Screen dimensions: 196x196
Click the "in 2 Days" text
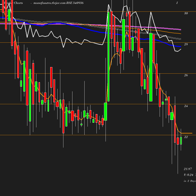[x=190, y=181]
